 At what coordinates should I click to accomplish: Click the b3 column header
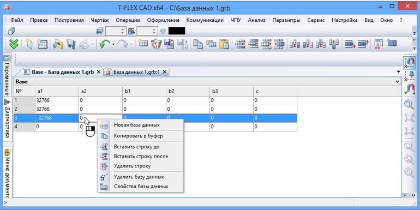coord(231,91)
